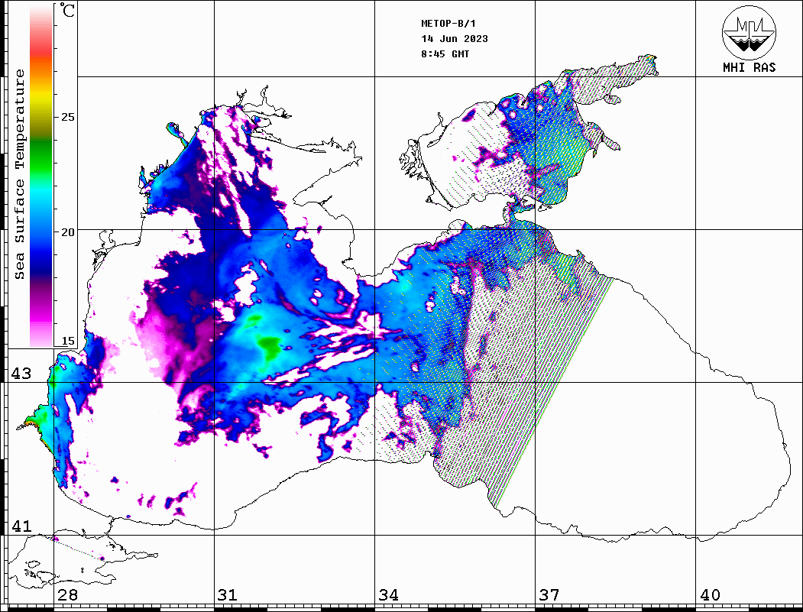Click the 'MHI RAS' label under logo
803x612 pixels.
[749, 67]
